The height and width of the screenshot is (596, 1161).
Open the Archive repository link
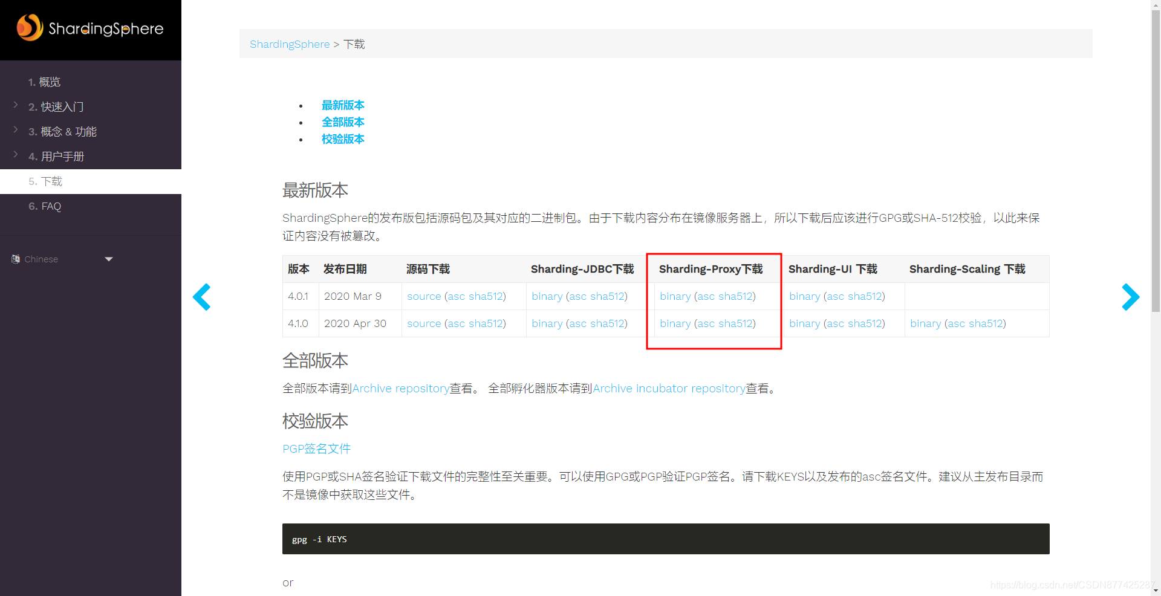pos(401,388)
